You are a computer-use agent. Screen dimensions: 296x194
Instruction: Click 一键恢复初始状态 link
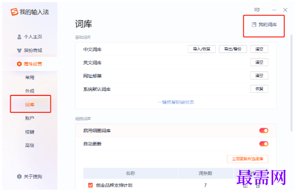[176, 102]
